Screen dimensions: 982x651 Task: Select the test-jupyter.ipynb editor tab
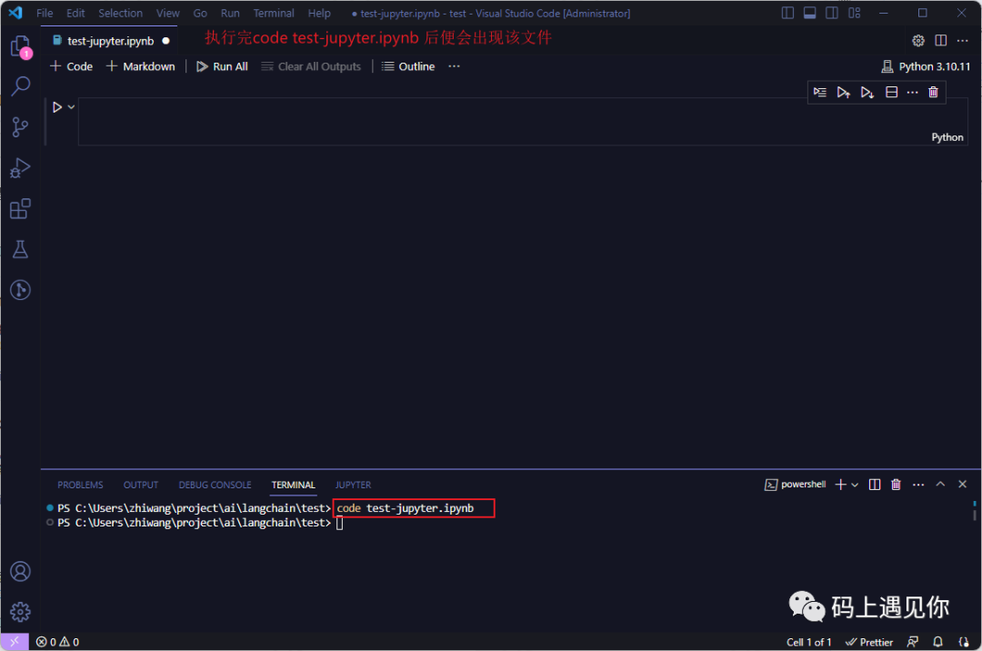pyautogui.click(x=110, y=41)
